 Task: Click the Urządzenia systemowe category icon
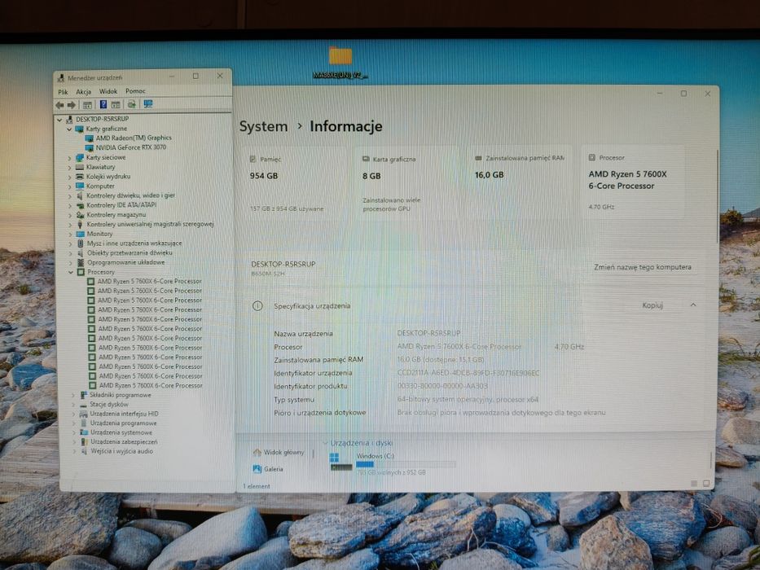(x=84, y=432)
